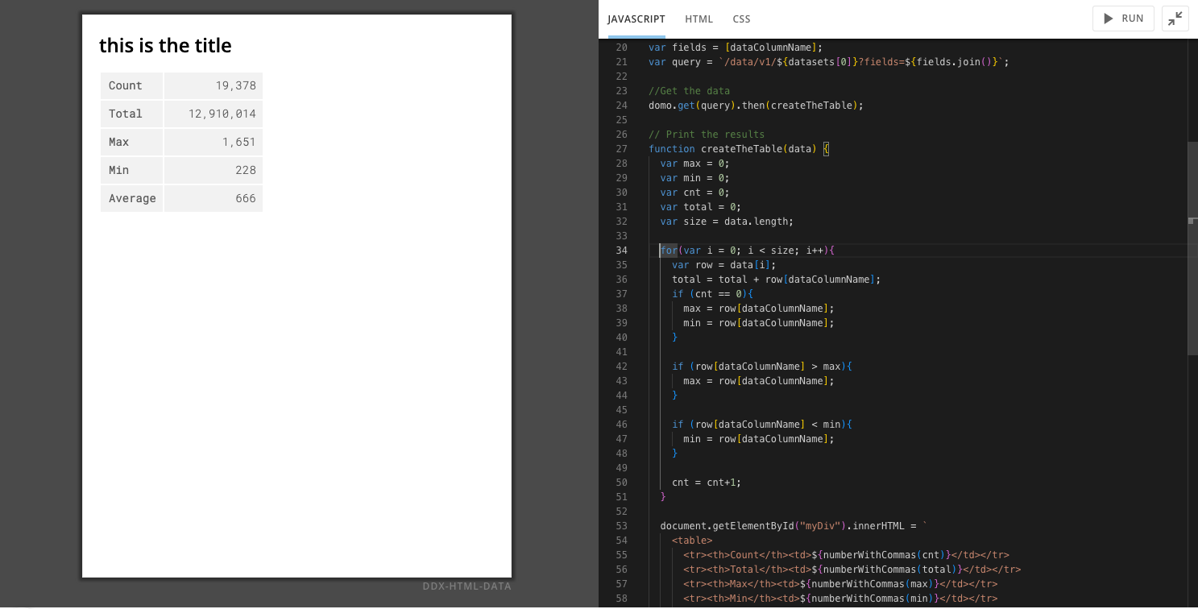Switch to the CSS tab

pos(741,19)
